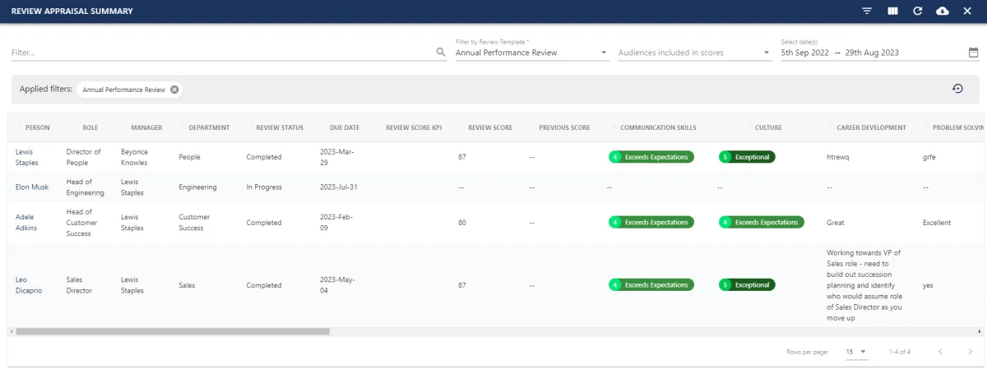Sort by Person column header

pyautogui.click(x=38, y=127)
